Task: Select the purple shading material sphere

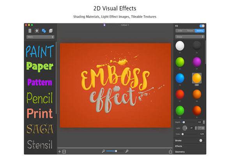Action: tap(197, 62)
